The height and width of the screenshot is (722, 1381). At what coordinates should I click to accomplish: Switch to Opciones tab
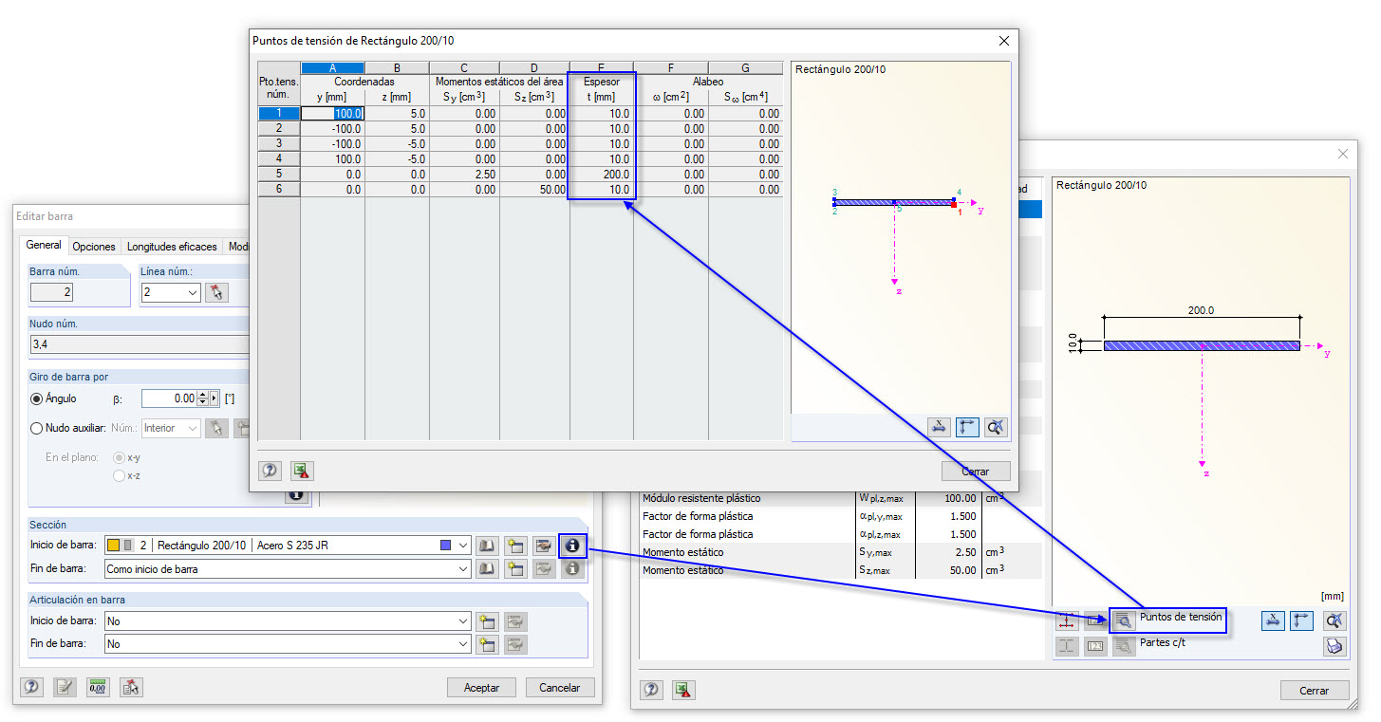point(94,247)
